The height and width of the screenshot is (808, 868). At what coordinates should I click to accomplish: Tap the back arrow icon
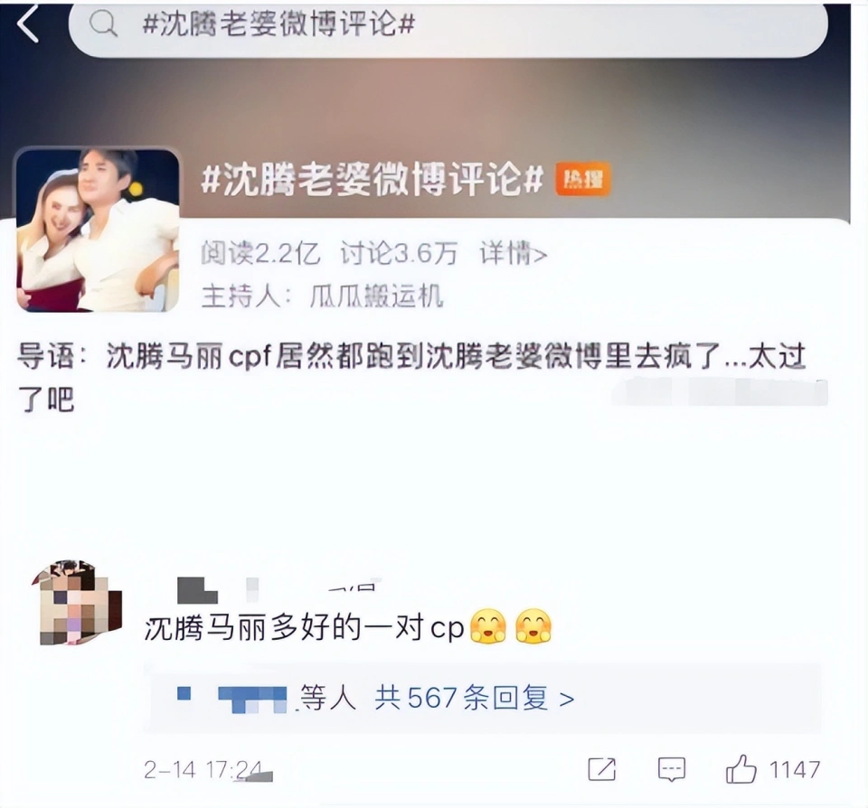click(x=28, y=23)
